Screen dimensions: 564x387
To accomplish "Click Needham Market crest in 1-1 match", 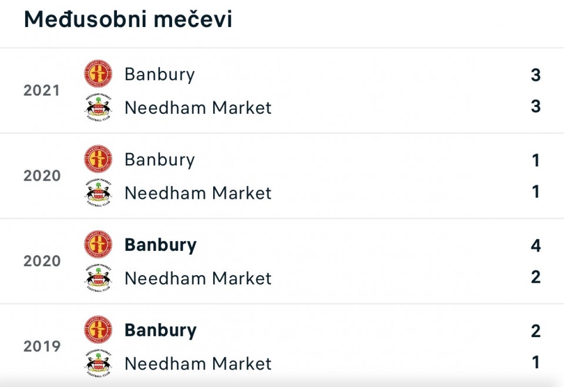I will pyautogui.click(x=98, y=193).
